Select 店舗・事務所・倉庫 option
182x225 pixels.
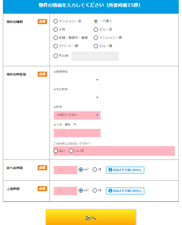(x=56, y=38)
